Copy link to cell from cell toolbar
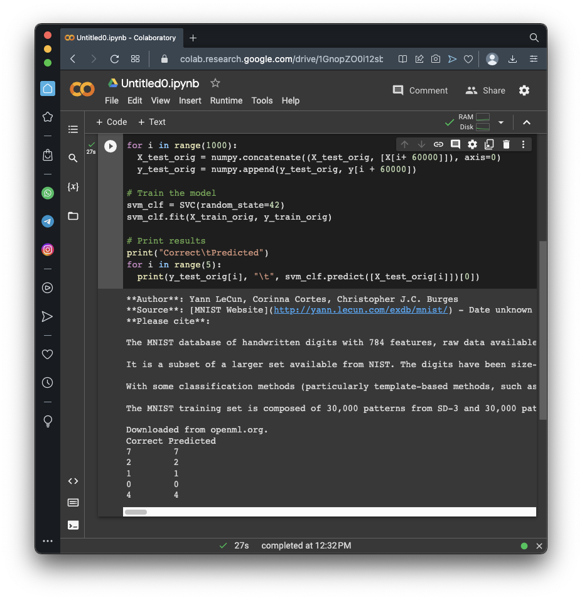 coord(438,144)
